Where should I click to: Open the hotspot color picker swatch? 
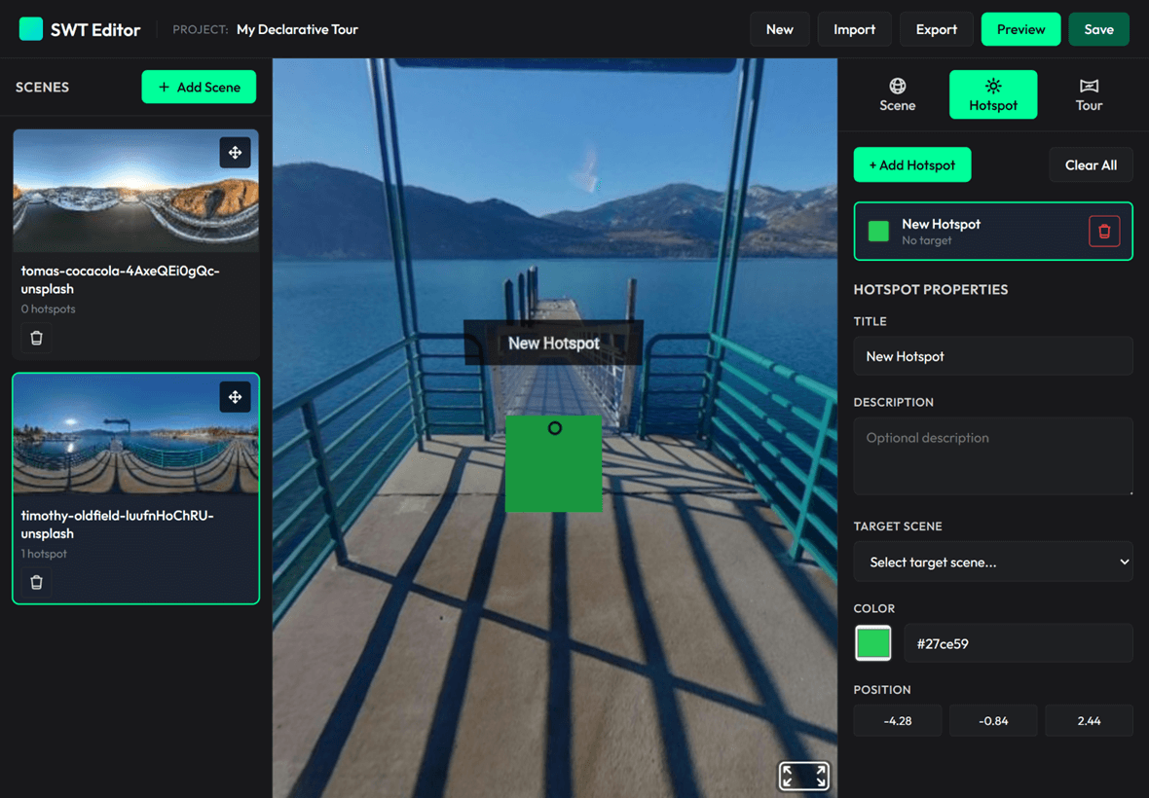[872, 643]
